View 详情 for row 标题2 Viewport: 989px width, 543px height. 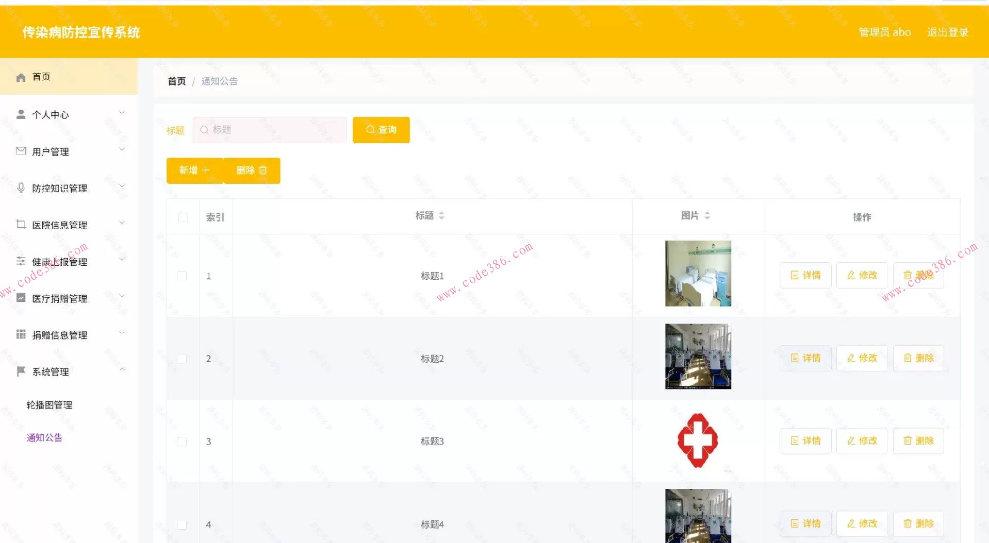click(805, 358)
